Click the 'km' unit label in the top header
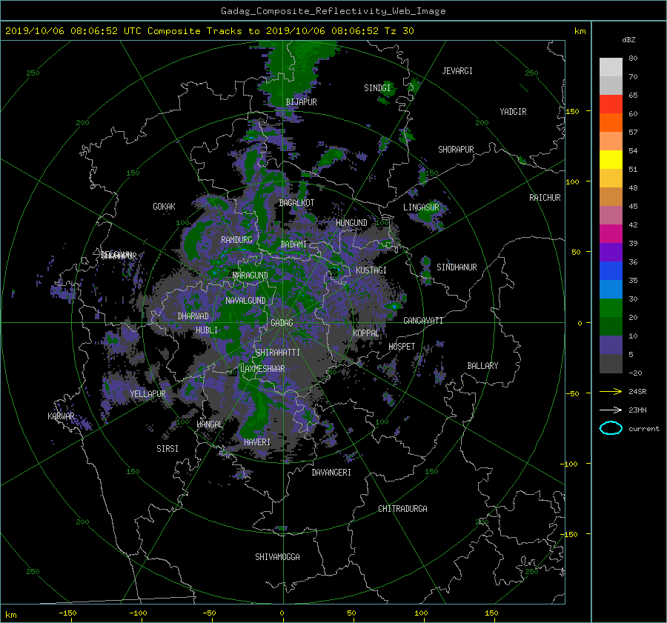Screen dimensions: 667x623 580,31
